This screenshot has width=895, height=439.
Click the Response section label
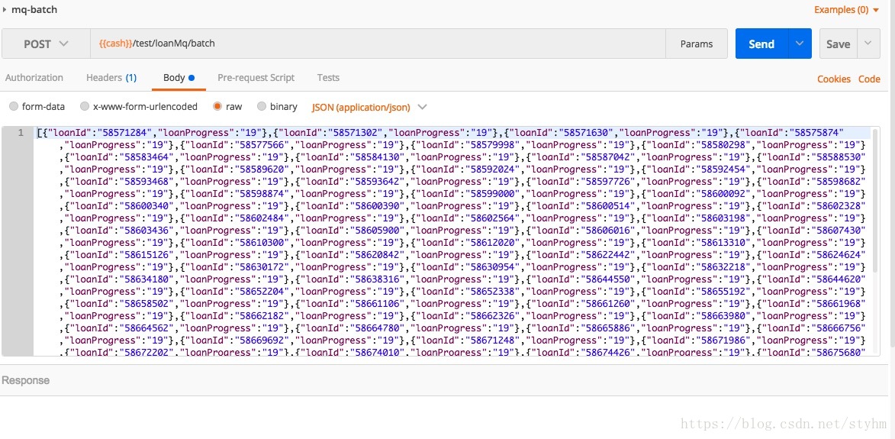(25, 380)
